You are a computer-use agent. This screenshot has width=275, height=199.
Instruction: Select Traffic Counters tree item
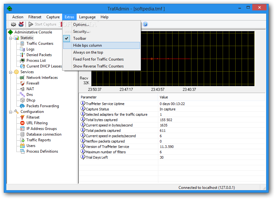(40, 44)
